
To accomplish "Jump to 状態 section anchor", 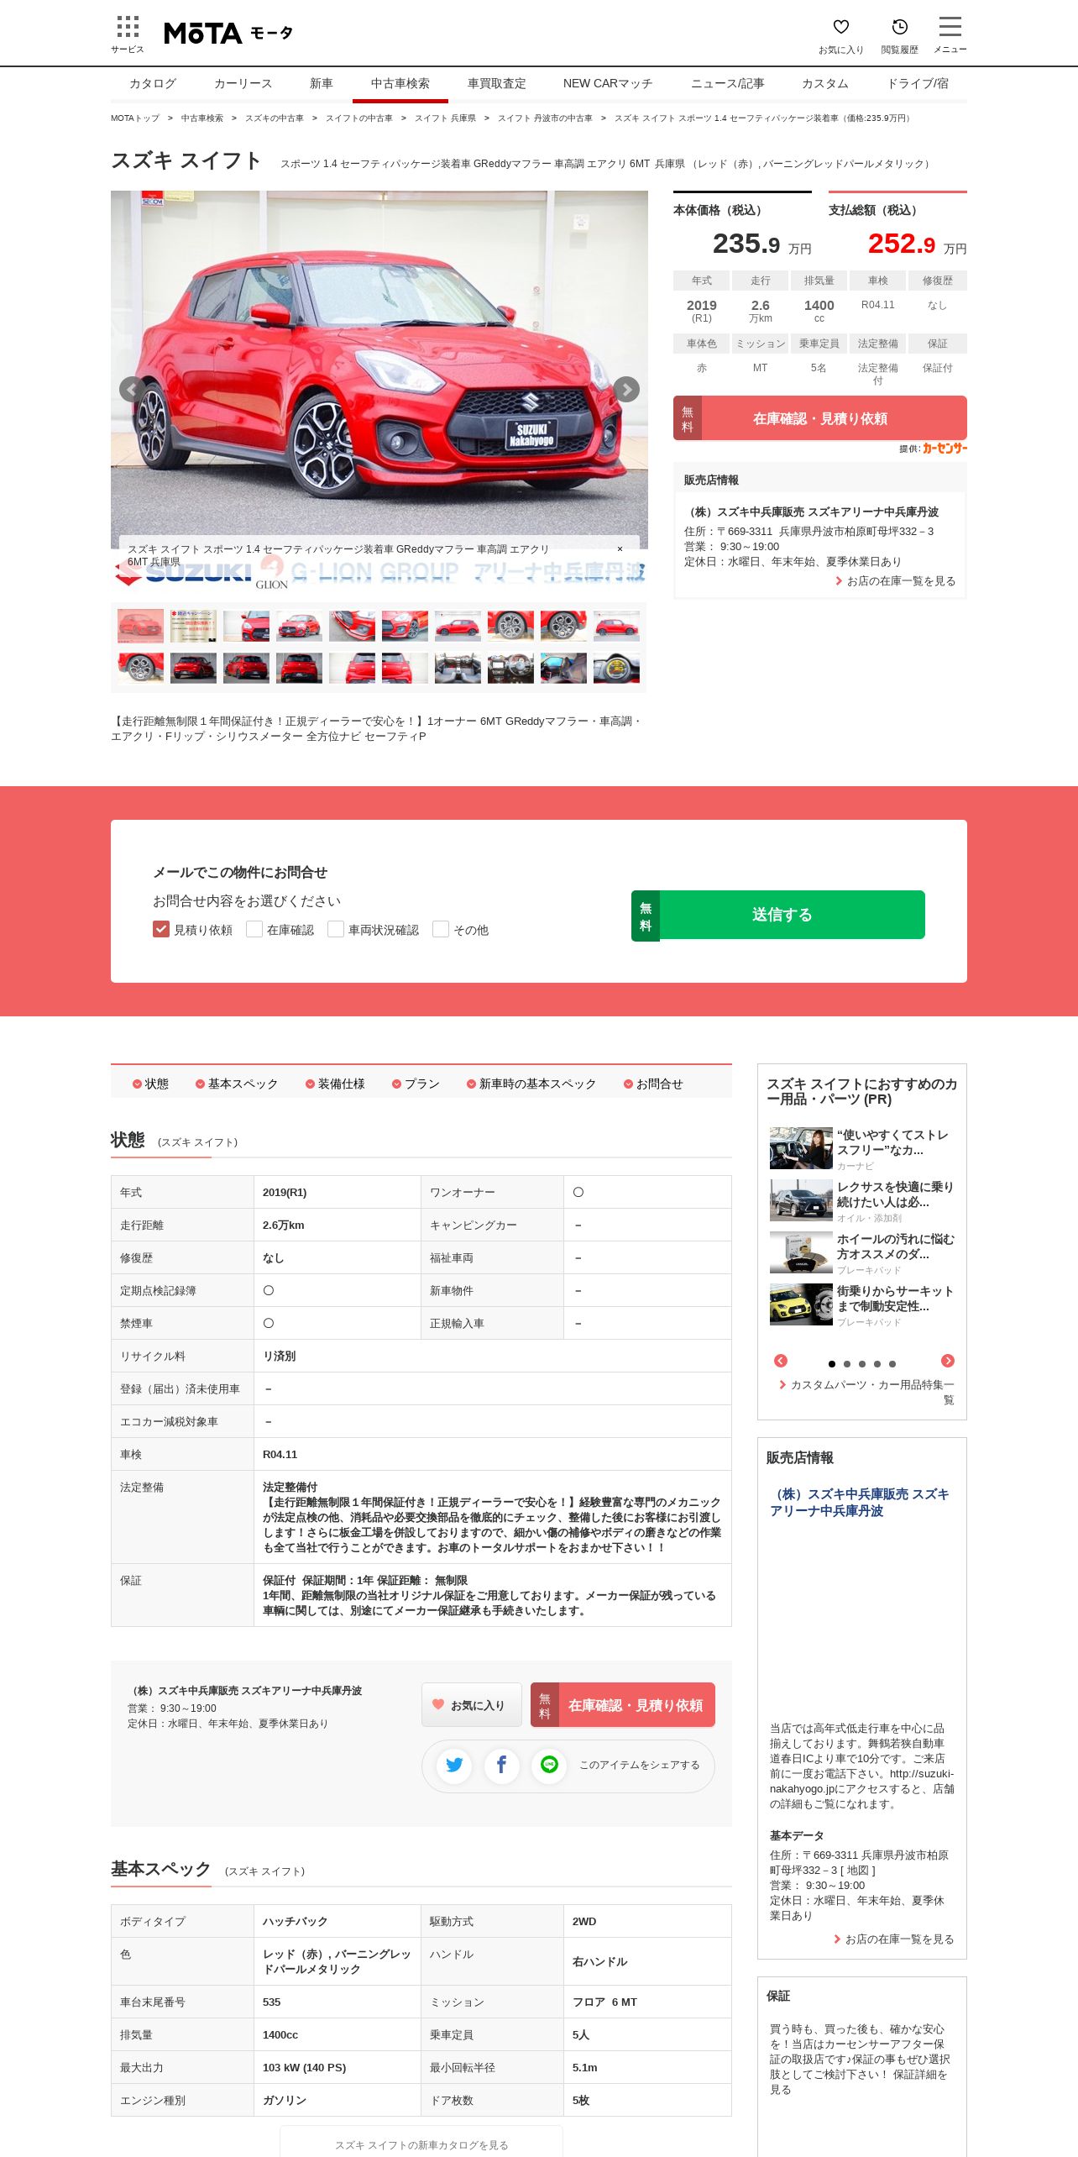I will click(151, 1084).
